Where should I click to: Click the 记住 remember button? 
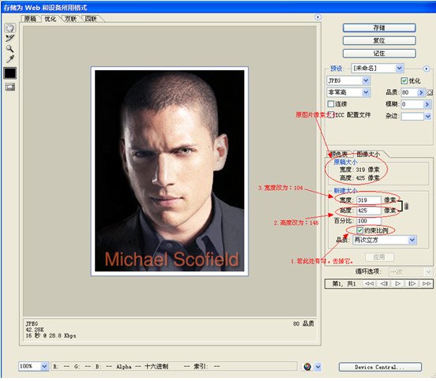(x=379, y=54)
